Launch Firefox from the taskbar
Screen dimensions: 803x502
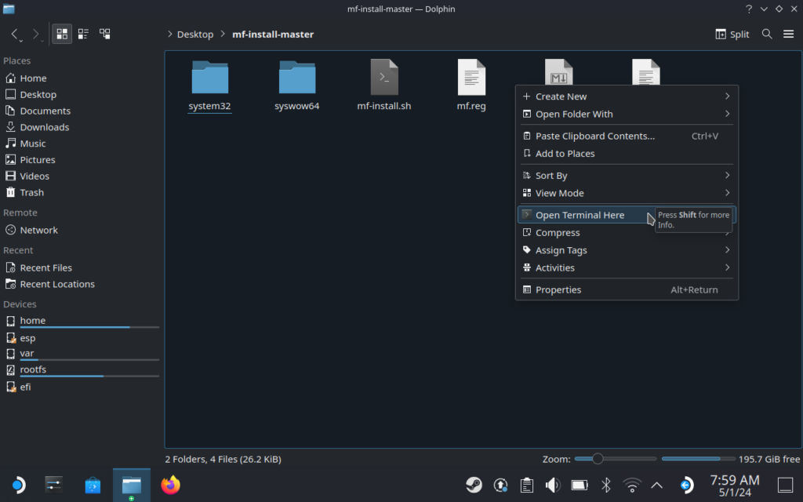click(170, 485)
